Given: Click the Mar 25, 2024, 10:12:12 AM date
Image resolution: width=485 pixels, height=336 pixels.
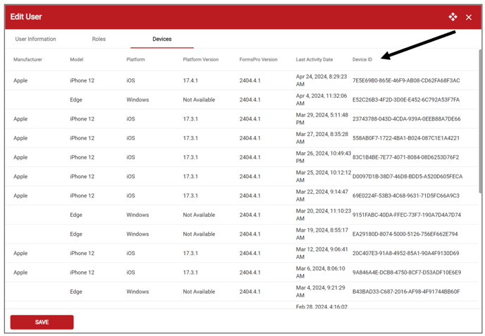Looking at the screenshot, I should click(x=324, y=176).
